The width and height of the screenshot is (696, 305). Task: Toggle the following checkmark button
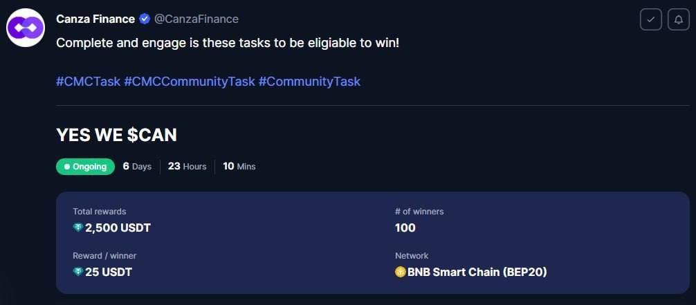click(x=651, y=19)
